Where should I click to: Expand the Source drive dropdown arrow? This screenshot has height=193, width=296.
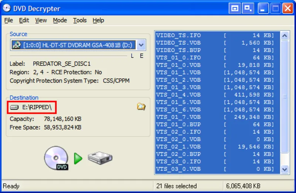click(x=141, y=45)
